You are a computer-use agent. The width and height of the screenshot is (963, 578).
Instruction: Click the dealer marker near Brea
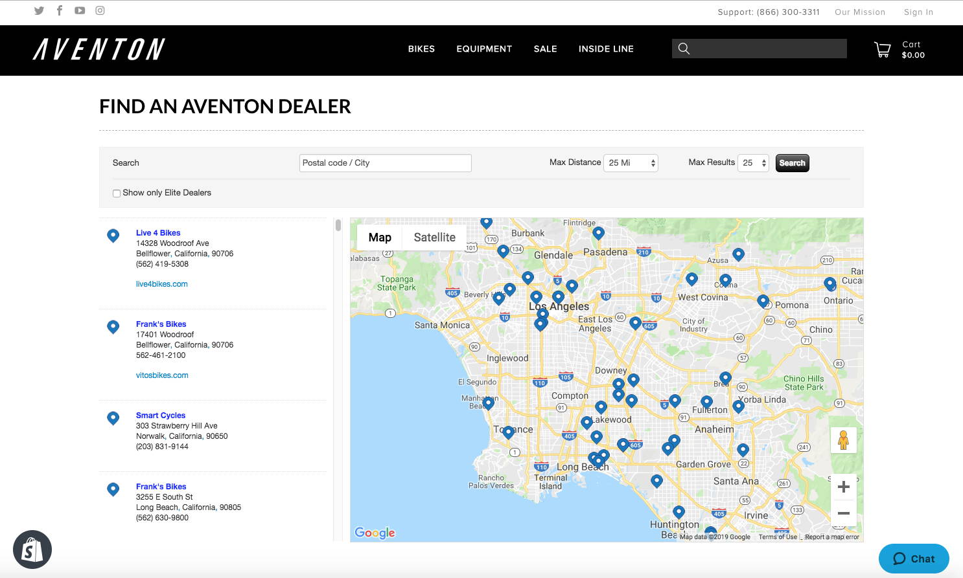coord(725,378)
